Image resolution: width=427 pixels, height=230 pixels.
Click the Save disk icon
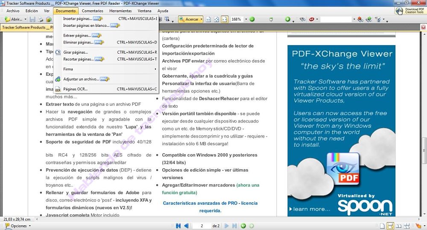pyautogui.click(x=32, y=19)
